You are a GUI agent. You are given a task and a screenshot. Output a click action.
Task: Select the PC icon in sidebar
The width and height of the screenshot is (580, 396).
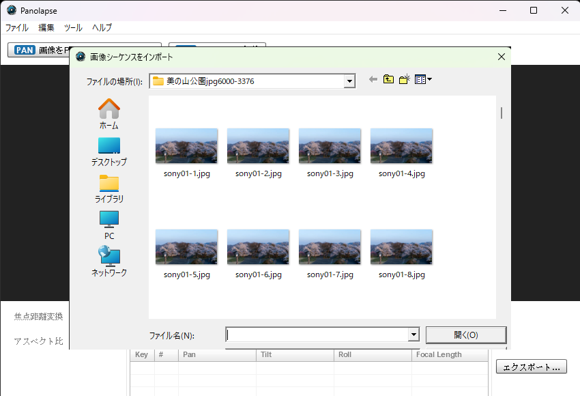[108, 220]
